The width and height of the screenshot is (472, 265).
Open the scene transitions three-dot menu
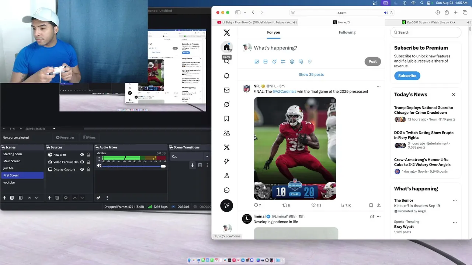coord(207,165)
